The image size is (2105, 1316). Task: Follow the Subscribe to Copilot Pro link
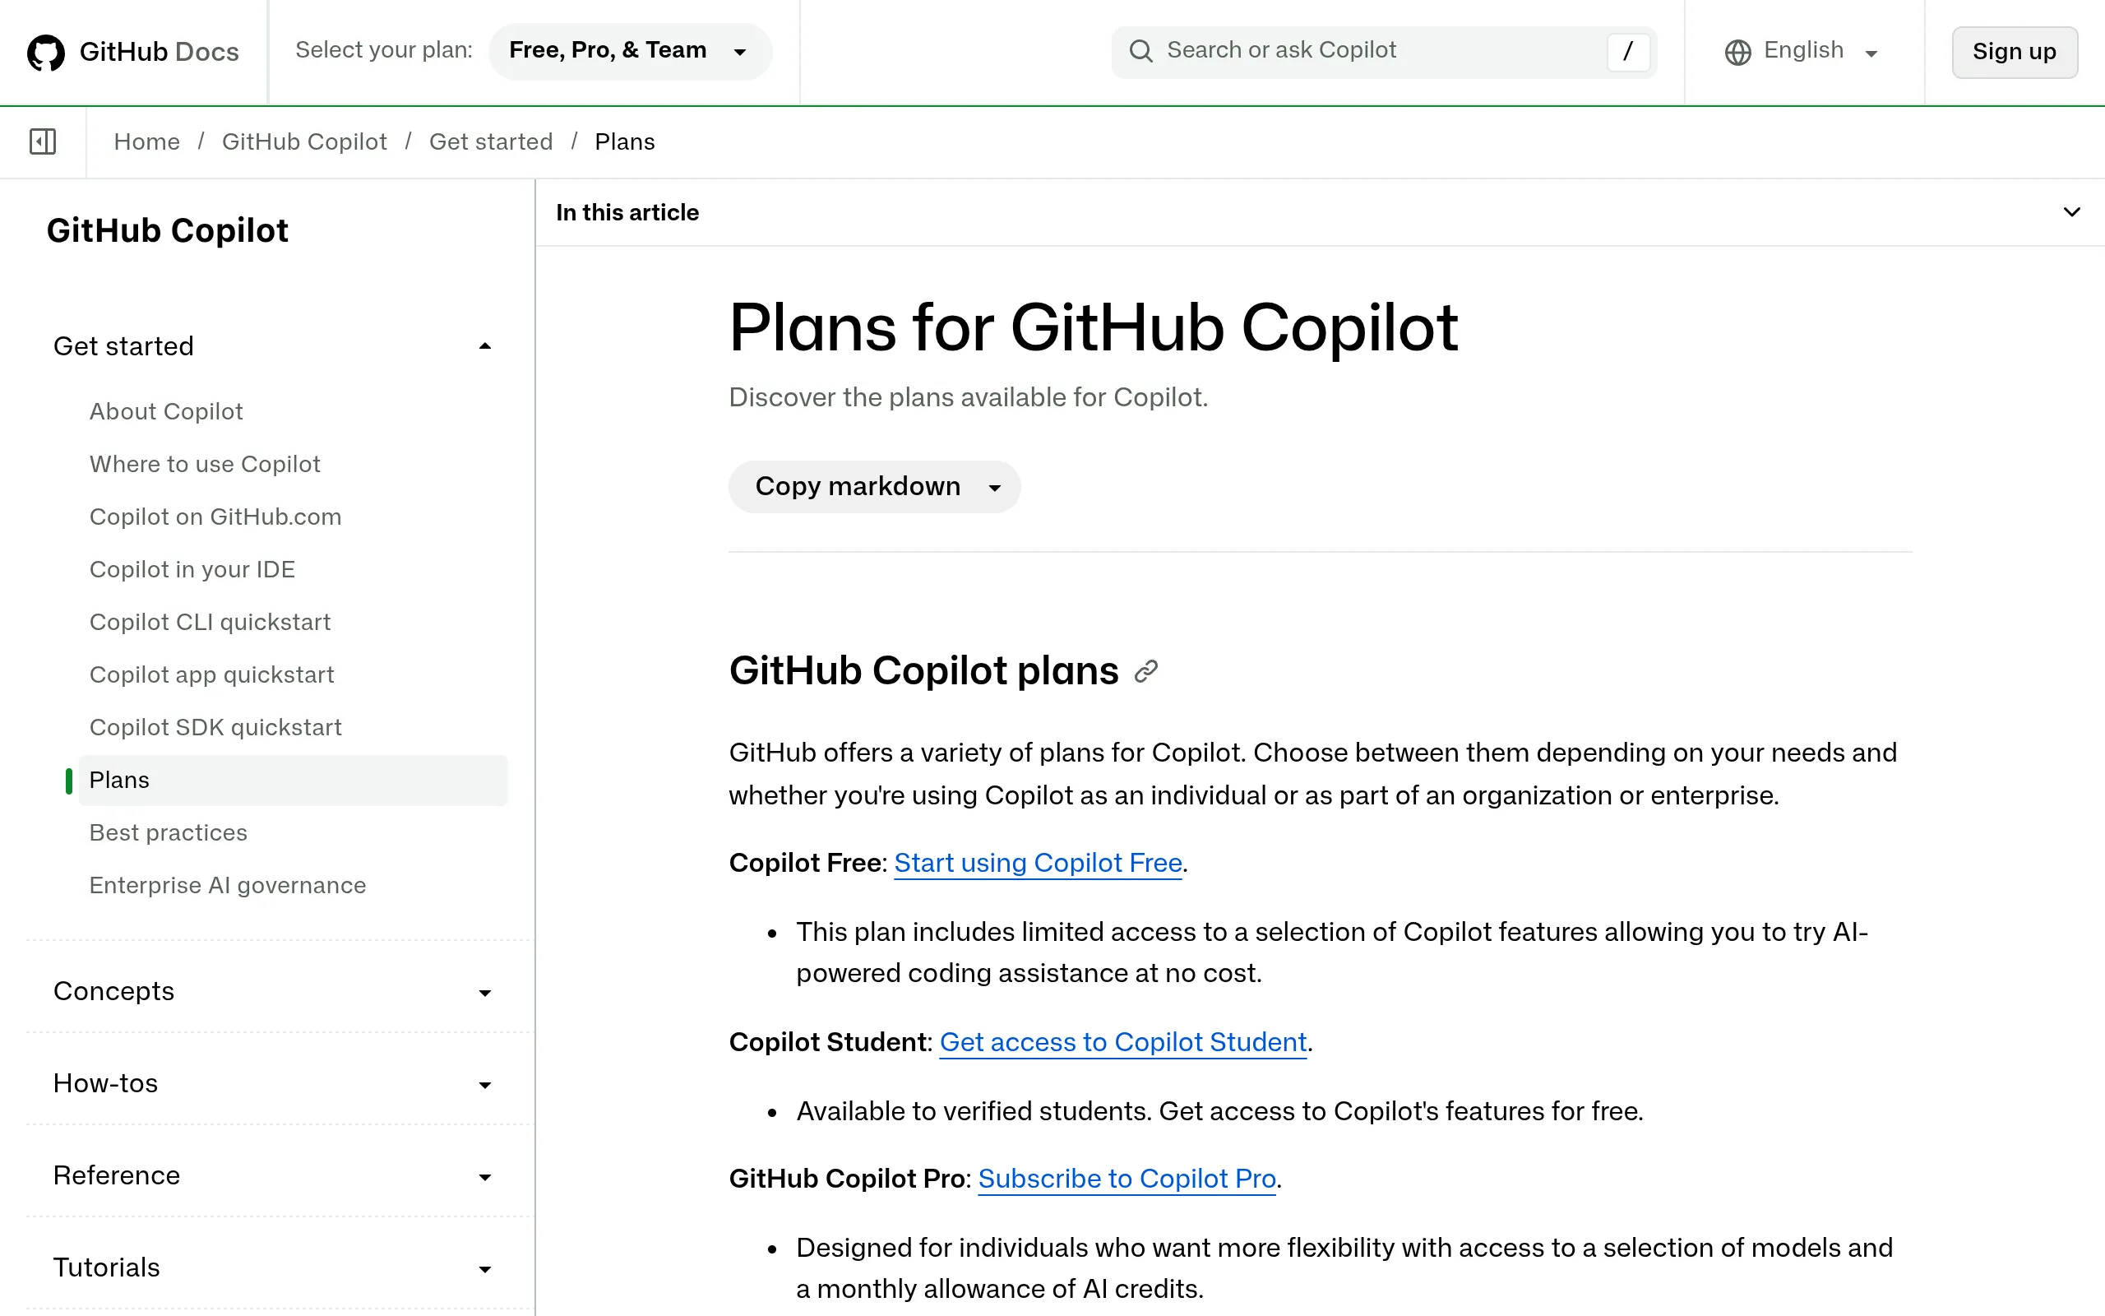click(x=1127, y=1179)
